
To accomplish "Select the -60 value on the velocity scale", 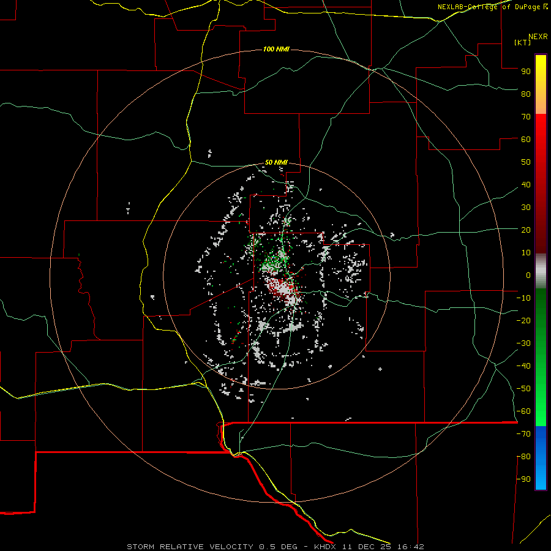I will point(523,411).
